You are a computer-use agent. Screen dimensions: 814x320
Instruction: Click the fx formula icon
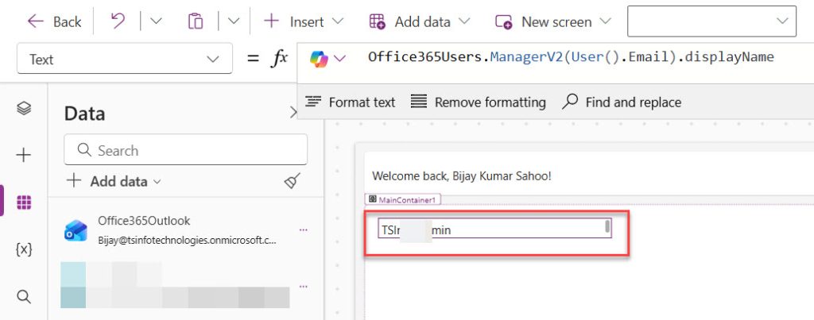click(279, 59)
